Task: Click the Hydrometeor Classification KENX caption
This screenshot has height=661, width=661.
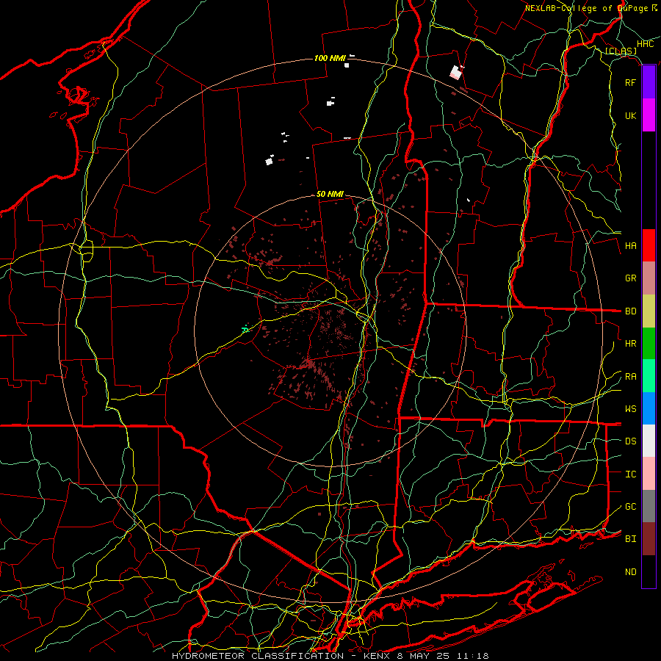Action: [330, 656]
